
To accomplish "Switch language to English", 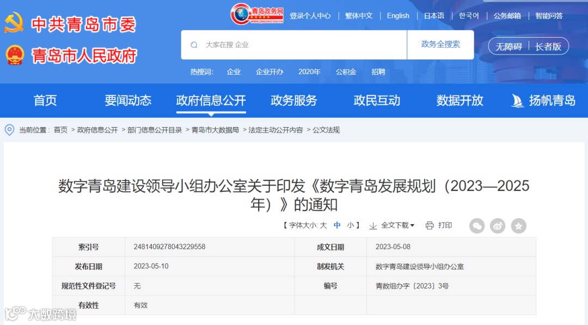I will (398, 16).
